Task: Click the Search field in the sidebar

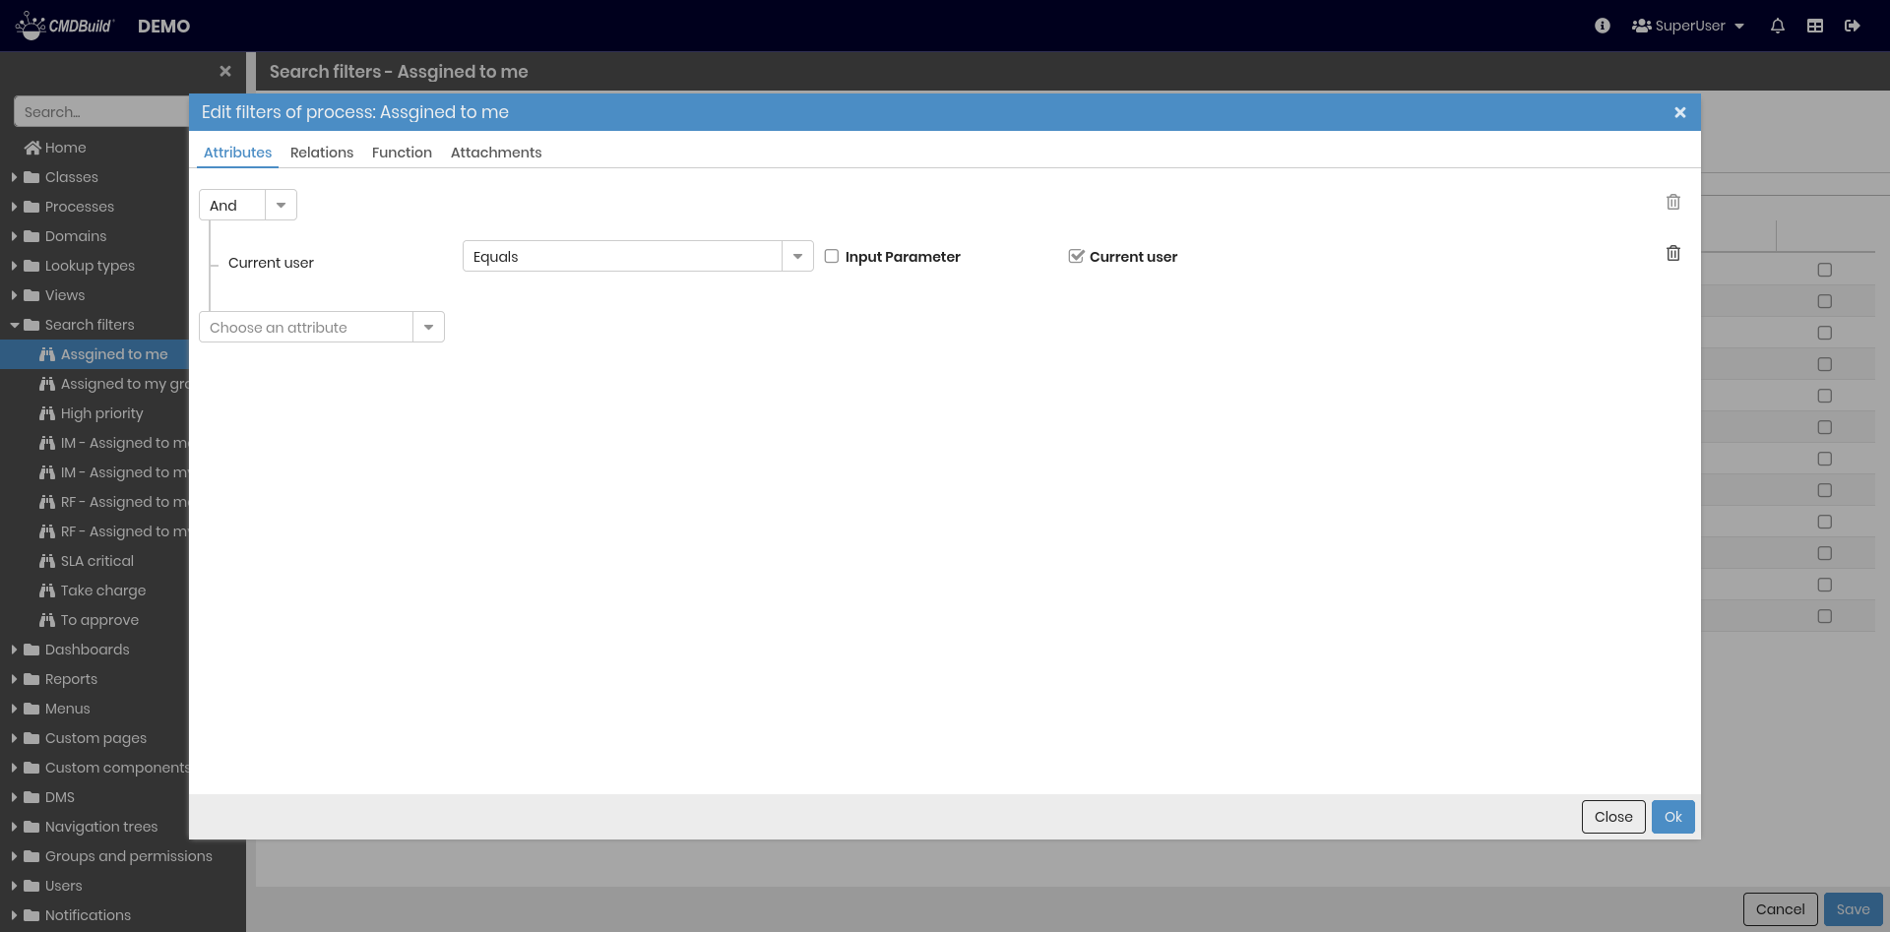Action: [98, 111]
